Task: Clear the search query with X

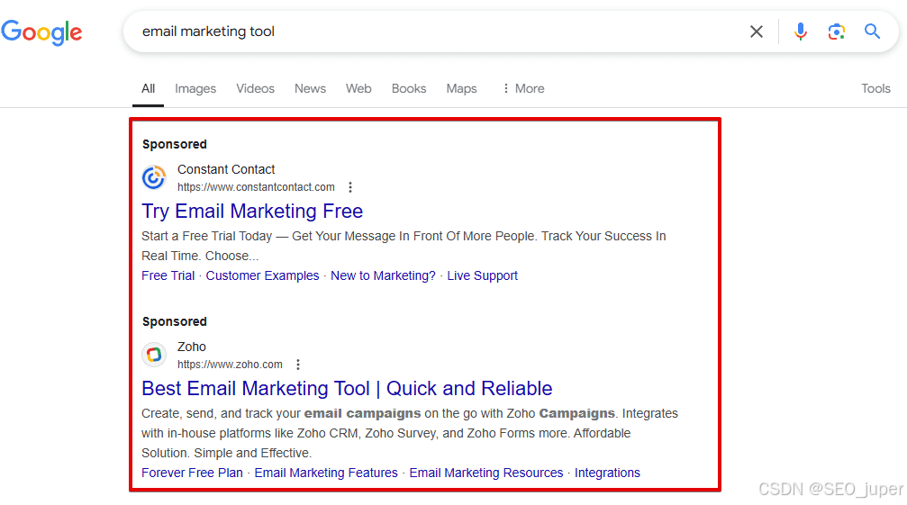Action: pos(757,32)
